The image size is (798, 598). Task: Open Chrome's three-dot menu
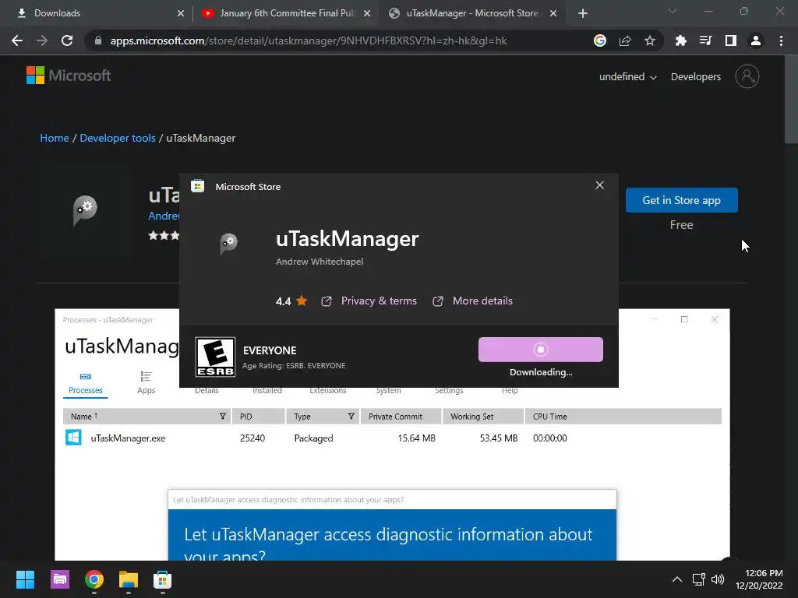[x=781, y=40]
